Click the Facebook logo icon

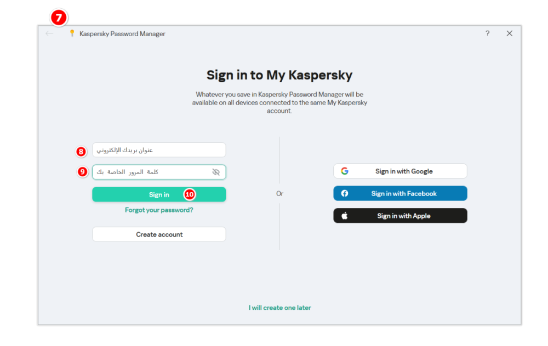[x=345, y=193]
